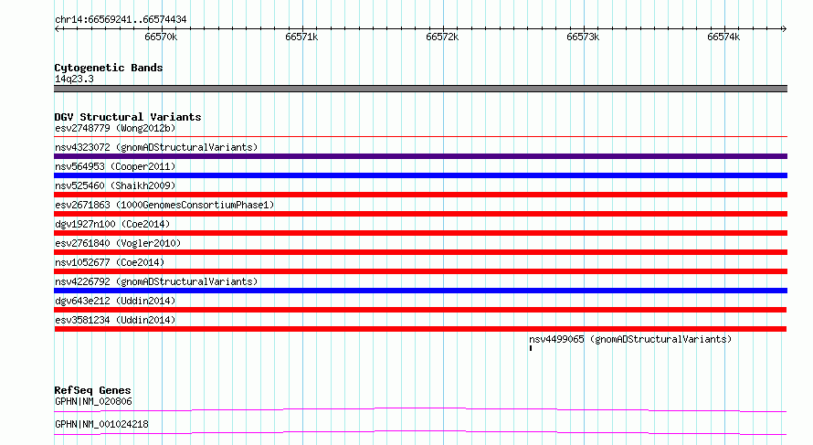The width and height of the screenshot is (813, 445).
Task: Click the esv3581234 (Uddin2014) label
Action: coord(115,320)
